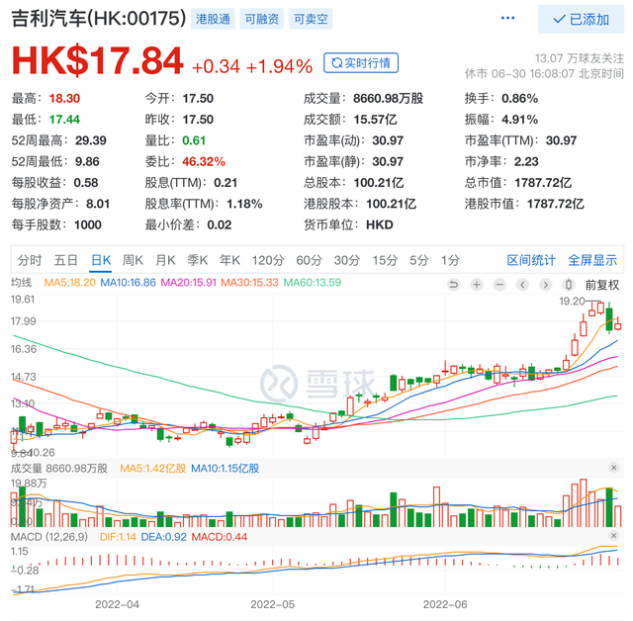
Task: Select the 月K chart tab
Action: click(x=165, y=260)
